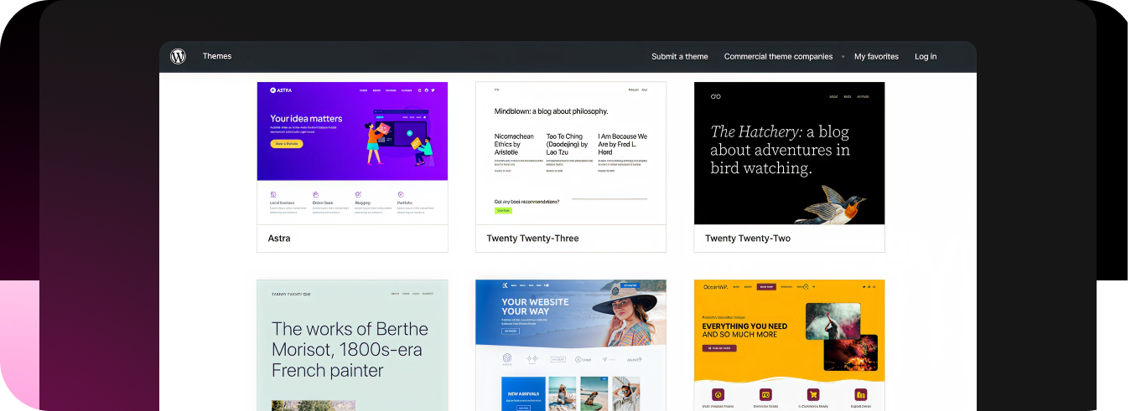The image size is (1136, 411).
Task: Open Submit a theme page
Action: point(680,57)
